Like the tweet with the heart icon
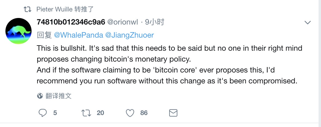The height and width of the screenshot is (127, 321). pos(131,113)
